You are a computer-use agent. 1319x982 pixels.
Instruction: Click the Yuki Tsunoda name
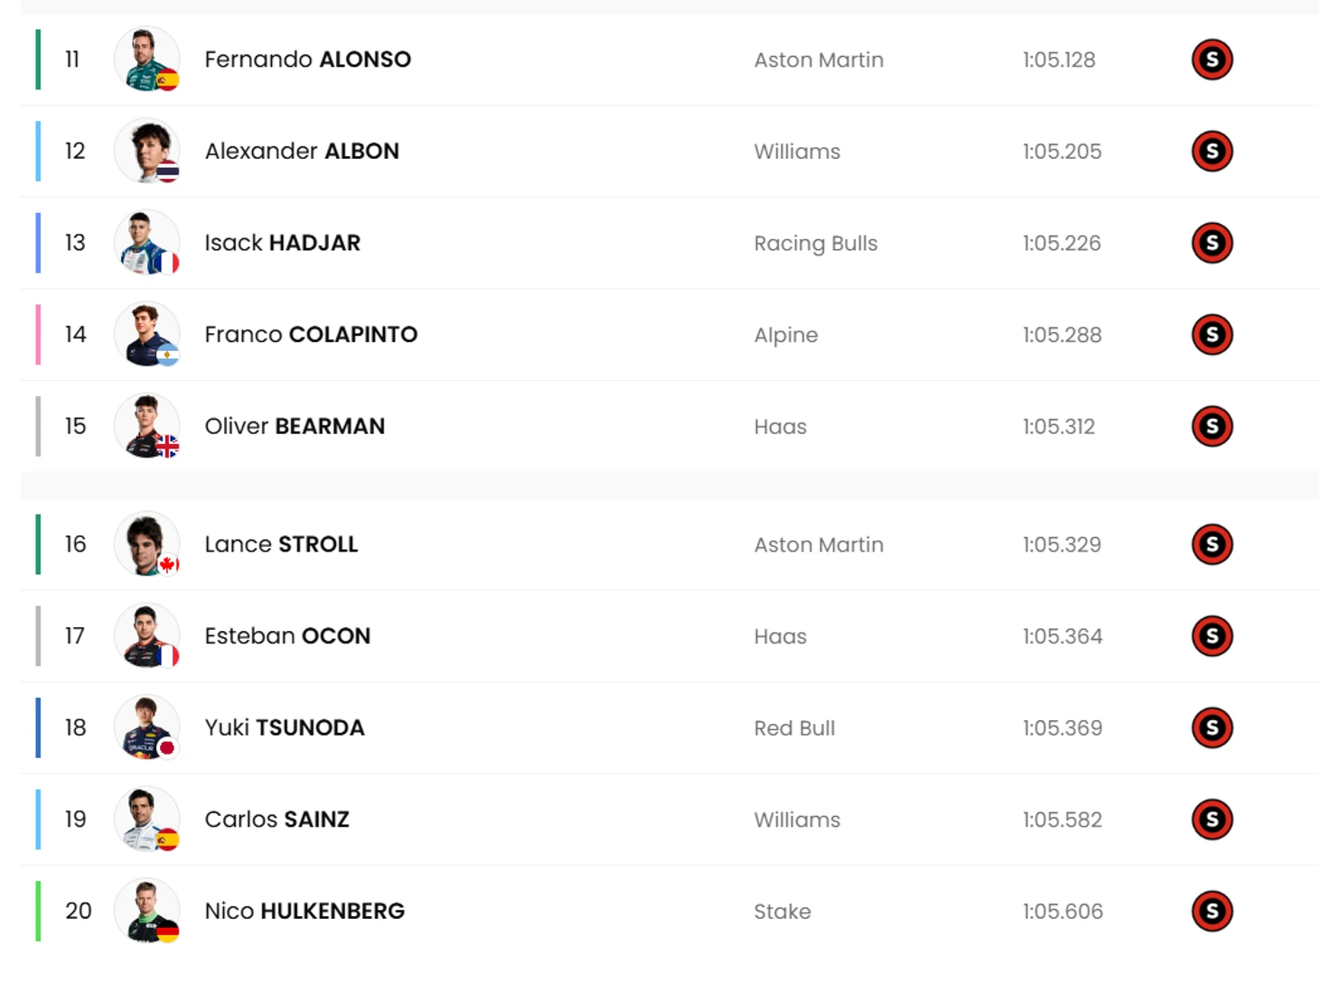[285, 727]
